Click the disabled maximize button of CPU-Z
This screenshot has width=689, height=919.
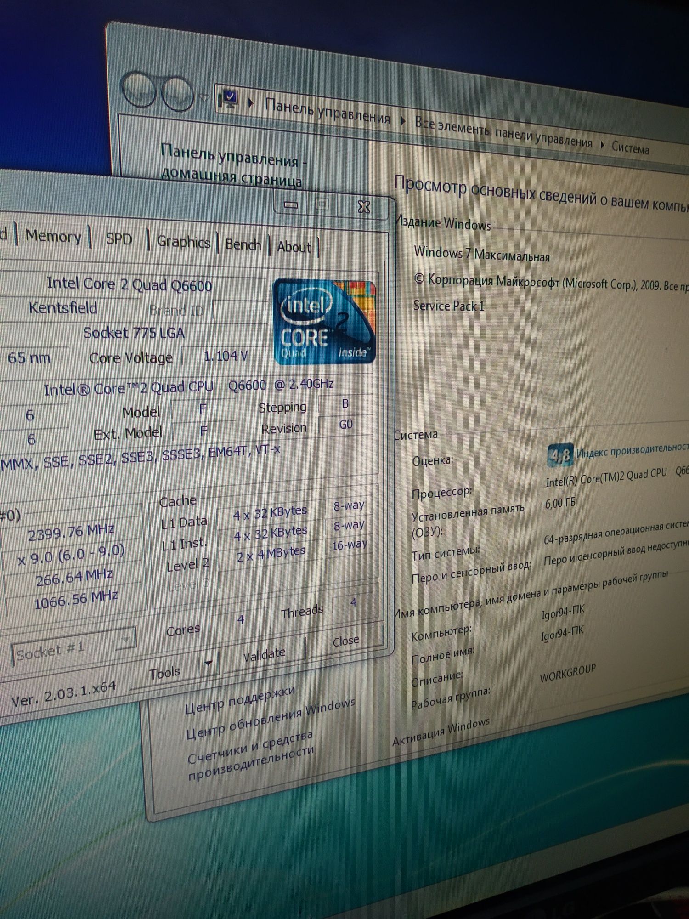[322, 204]
